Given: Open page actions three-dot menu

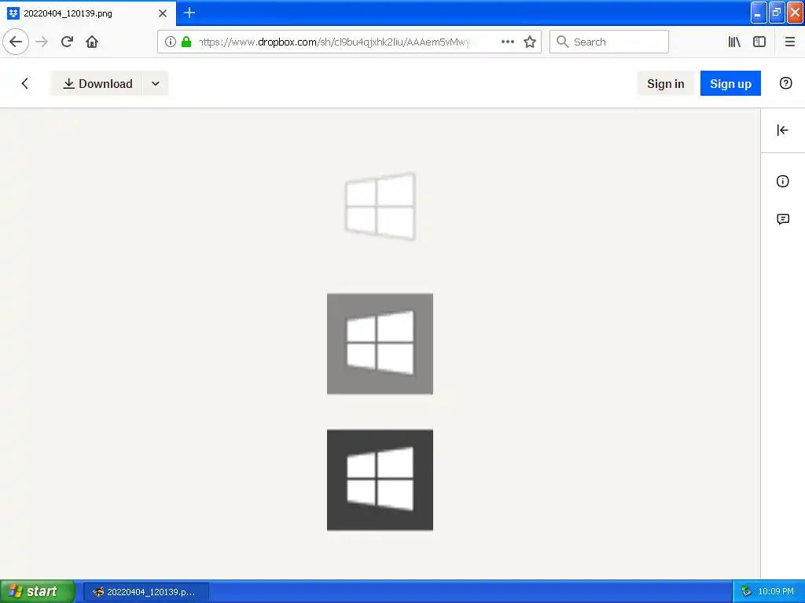Looking at the screenshot, I should tap(507, 42).
